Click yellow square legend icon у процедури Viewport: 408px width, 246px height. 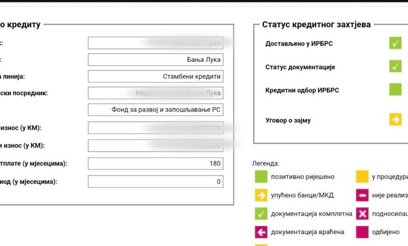(362, 177)
